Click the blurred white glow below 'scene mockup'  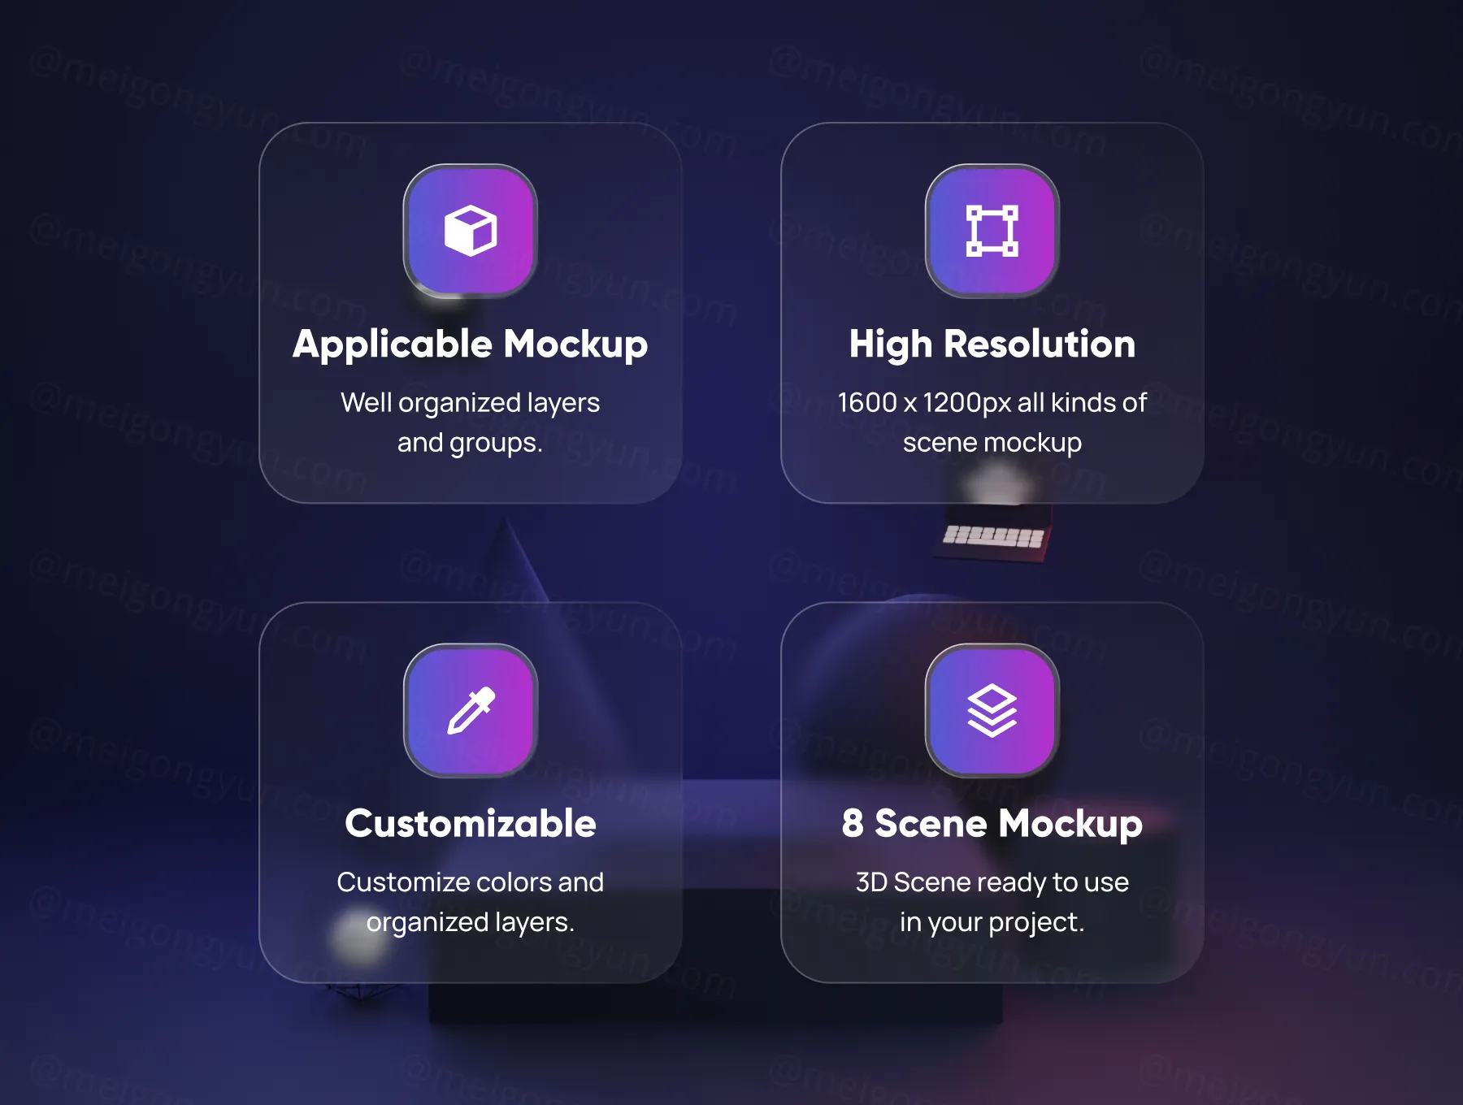[996, 485]
